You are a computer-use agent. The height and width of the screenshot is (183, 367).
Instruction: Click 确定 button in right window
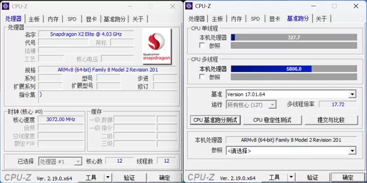348,177
